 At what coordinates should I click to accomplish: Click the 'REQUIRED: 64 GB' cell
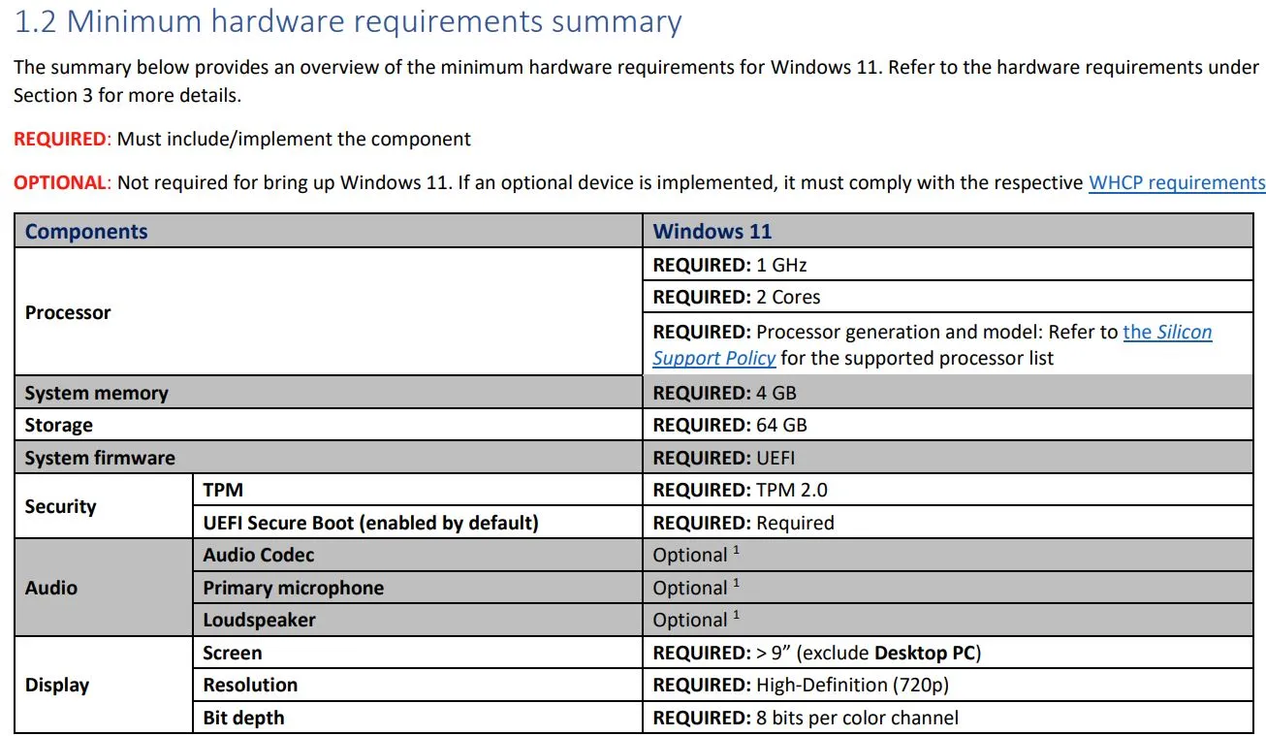(x=947, y=425)
